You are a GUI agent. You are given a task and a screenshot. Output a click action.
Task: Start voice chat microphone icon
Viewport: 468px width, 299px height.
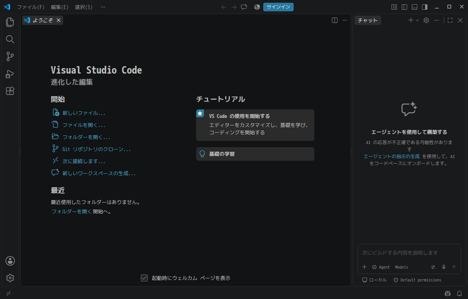tap(443, 267)
